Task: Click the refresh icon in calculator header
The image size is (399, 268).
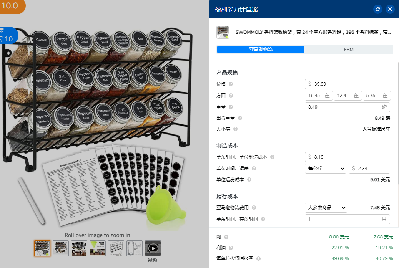Action: [377, 9]
